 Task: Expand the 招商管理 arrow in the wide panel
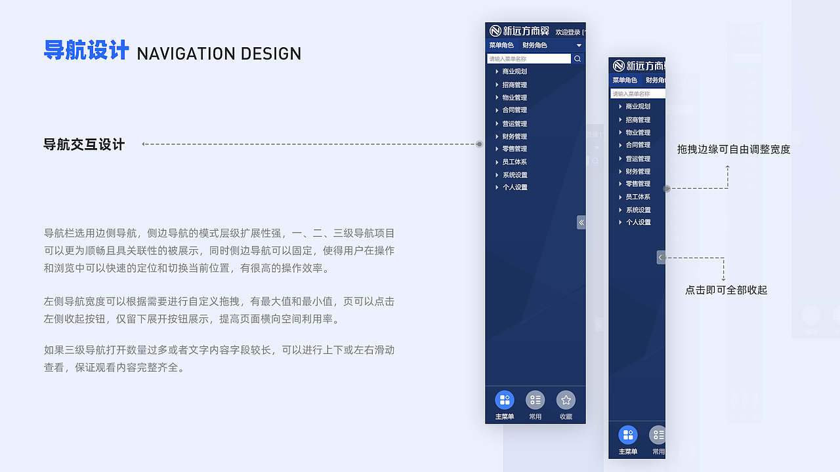497,85
